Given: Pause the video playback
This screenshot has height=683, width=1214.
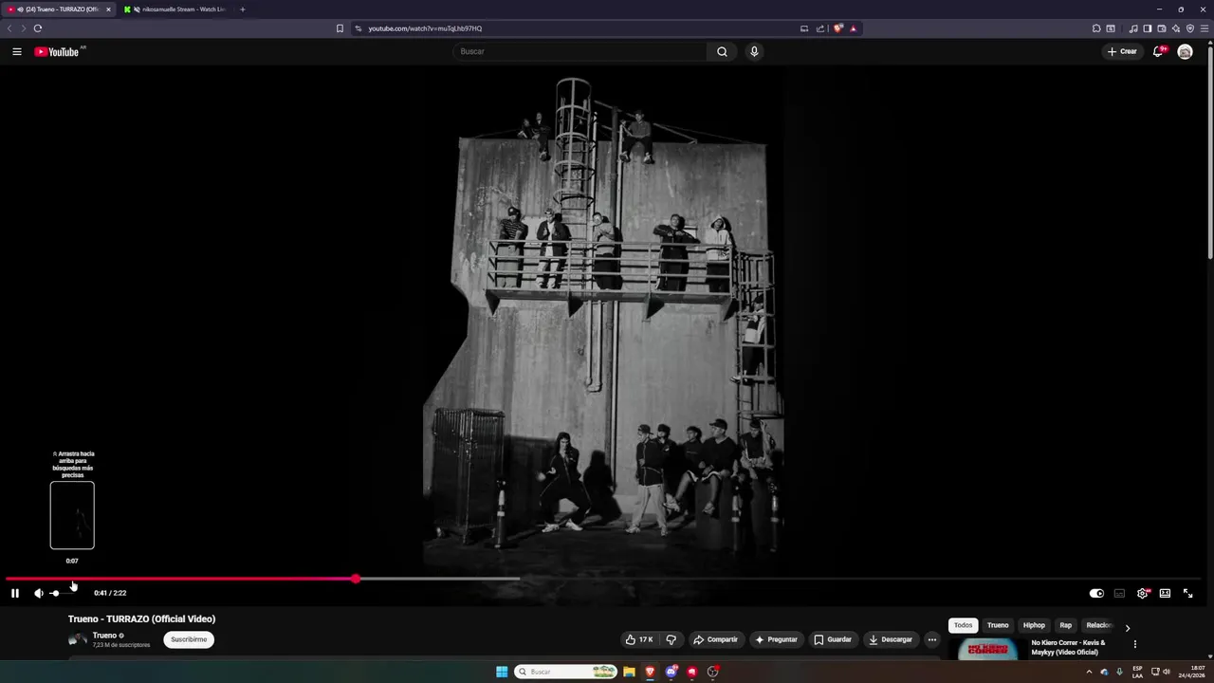Looking at the screenshot, I should [x=15, y=593].
